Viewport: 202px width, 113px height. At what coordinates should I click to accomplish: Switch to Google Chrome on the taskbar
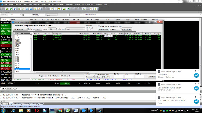(x=60, y=110)
